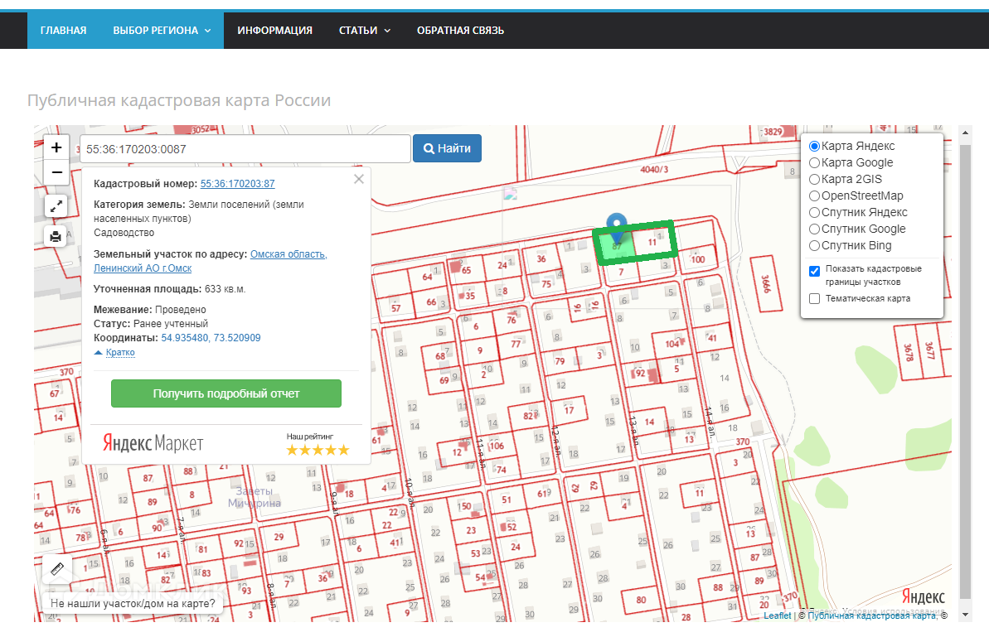
Task: Click parcel labeled 100 on map
Action: coord(697,259)
